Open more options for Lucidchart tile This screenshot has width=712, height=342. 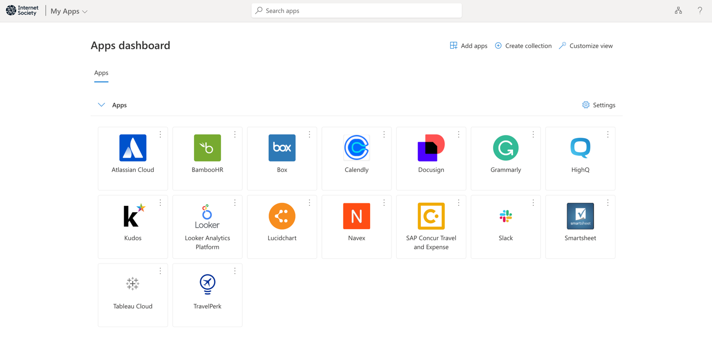click(x=309, y=202)
